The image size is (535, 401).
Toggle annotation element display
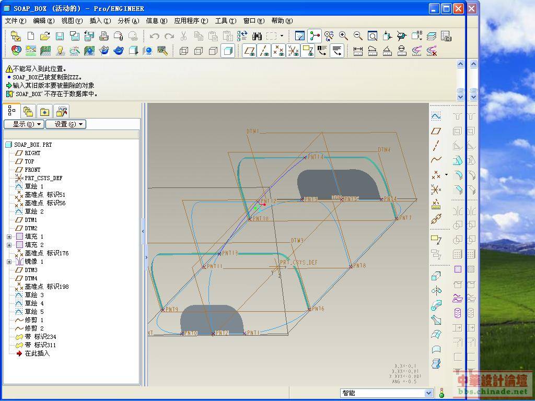click(x=308, y=51)
